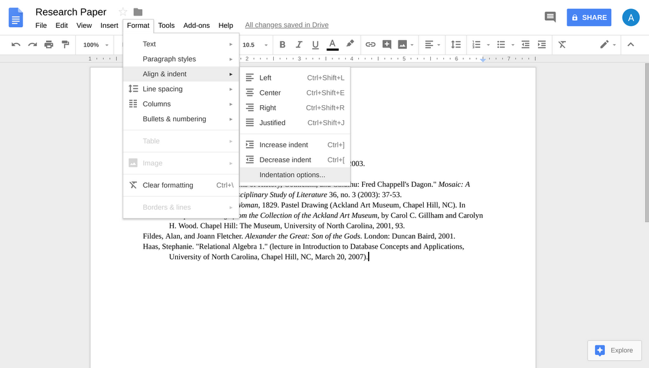The width and height of the screenshot is (649, 368).
Task: Open the account avatar A
Action: pyautogui.click(x=631, y=18)
